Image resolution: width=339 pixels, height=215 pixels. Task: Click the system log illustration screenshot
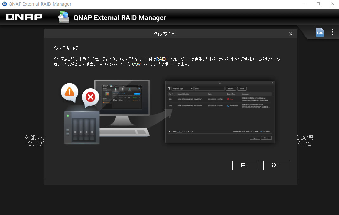click(x=220, y=112)
